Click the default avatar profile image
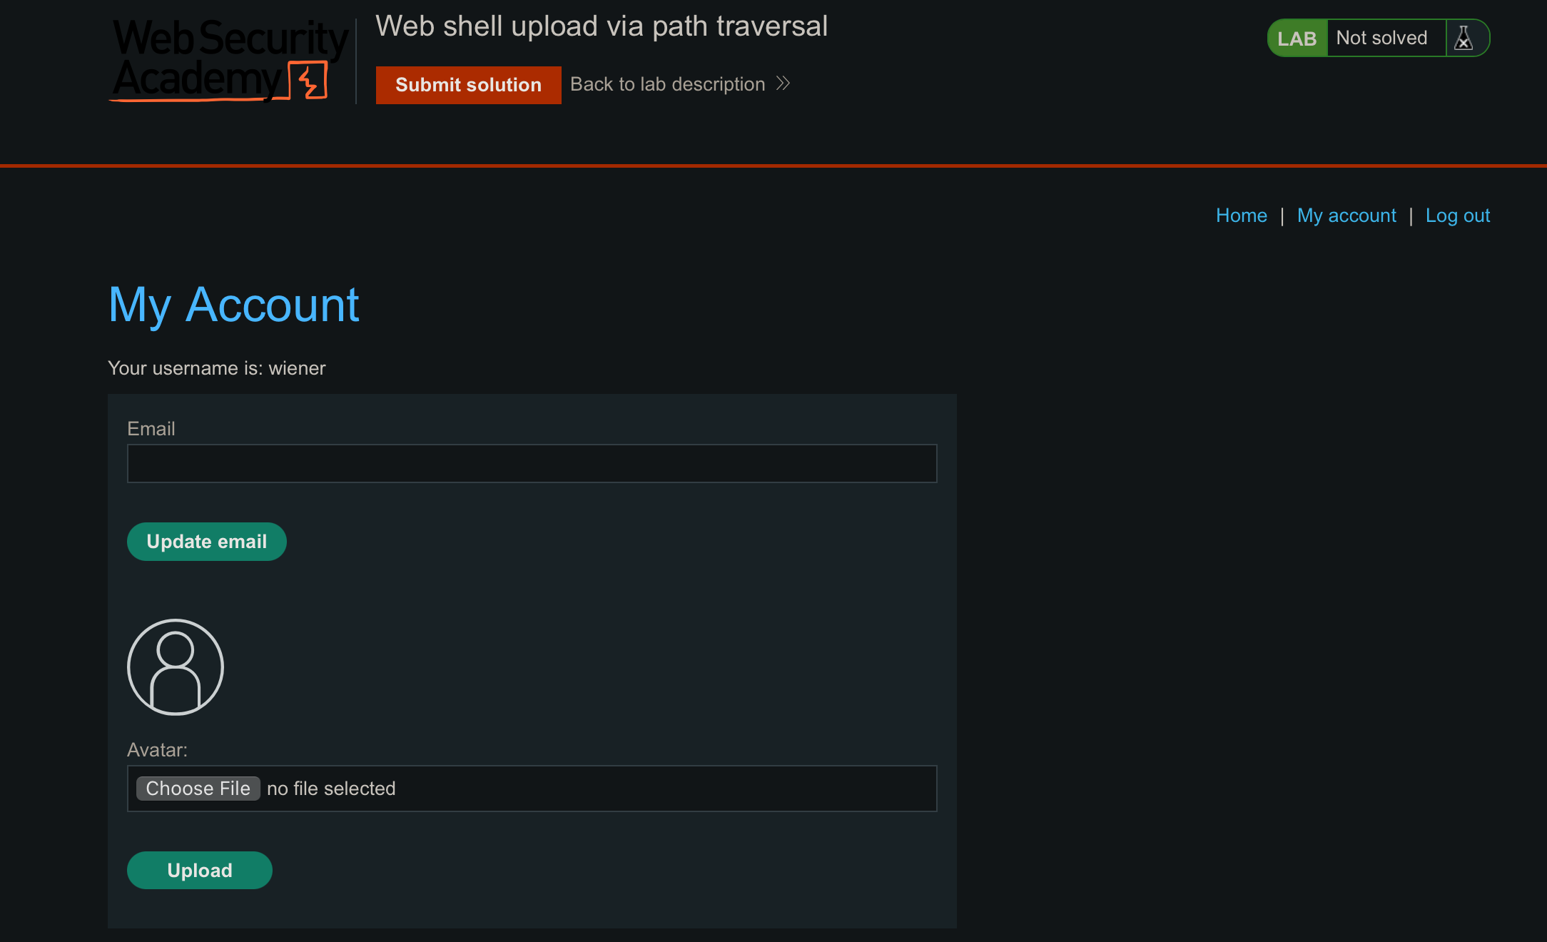 pos(176,667)
